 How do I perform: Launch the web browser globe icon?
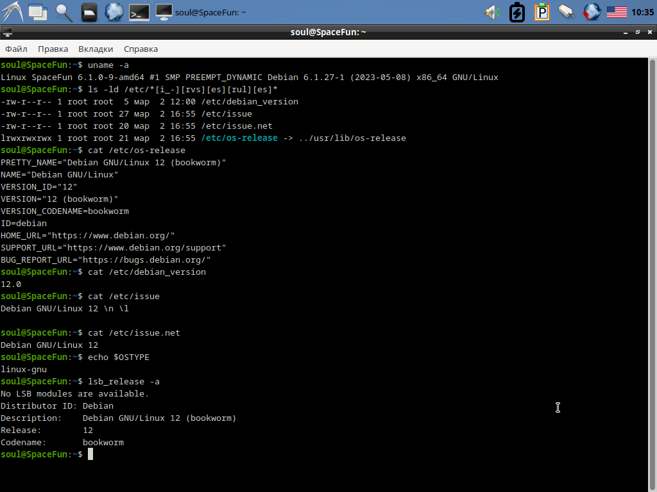(x=114, y=12)
